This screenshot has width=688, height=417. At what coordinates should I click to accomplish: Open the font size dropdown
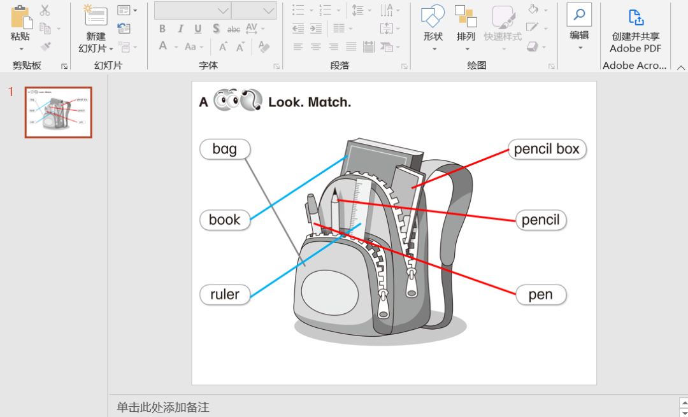(269, 11)
